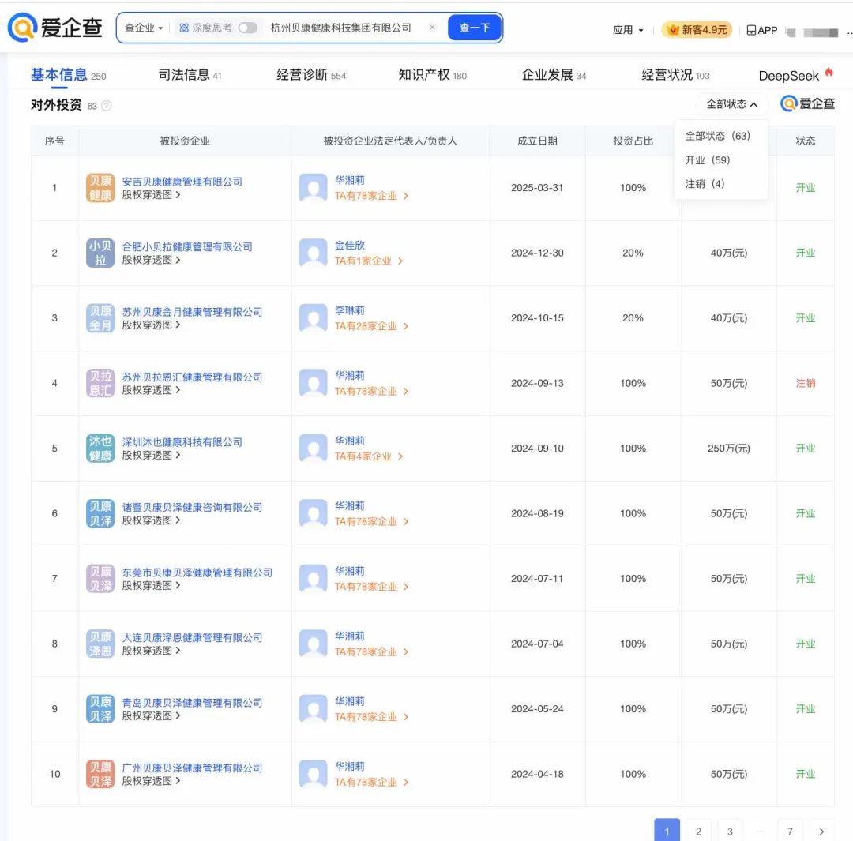Click the 爱企查 logo at top left
This screenshot has height=841, width=853.
[x=55, y=27]
